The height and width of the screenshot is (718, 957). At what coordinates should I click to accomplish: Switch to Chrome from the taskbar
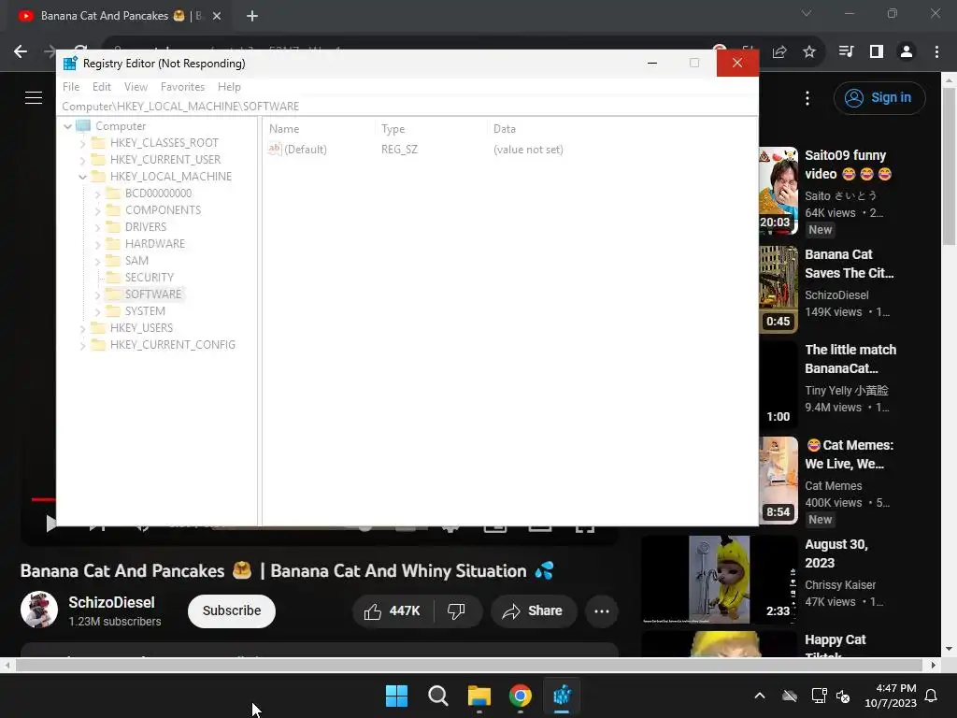[521, 696]
